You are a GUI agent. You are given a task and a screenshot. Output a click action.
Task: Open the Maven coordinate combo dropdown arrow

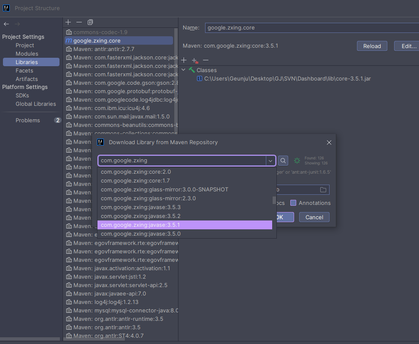pos(270,161)
